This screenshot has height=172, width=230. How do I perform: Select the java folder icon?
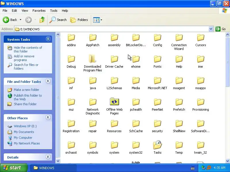93,81
